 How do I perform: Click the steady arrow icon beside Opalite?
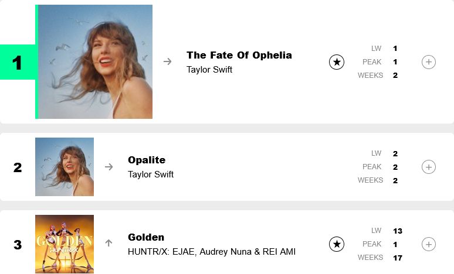(109, 167)
